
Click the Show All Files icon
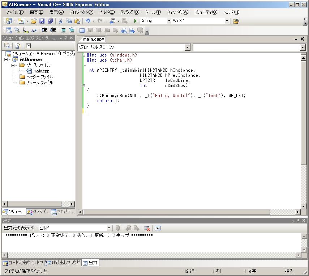pyautogui.click(x=18, y=46)
